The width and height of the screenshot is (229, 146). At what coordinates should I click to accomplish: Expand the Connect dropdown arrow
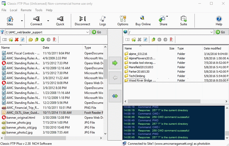(x=48, y=21)
